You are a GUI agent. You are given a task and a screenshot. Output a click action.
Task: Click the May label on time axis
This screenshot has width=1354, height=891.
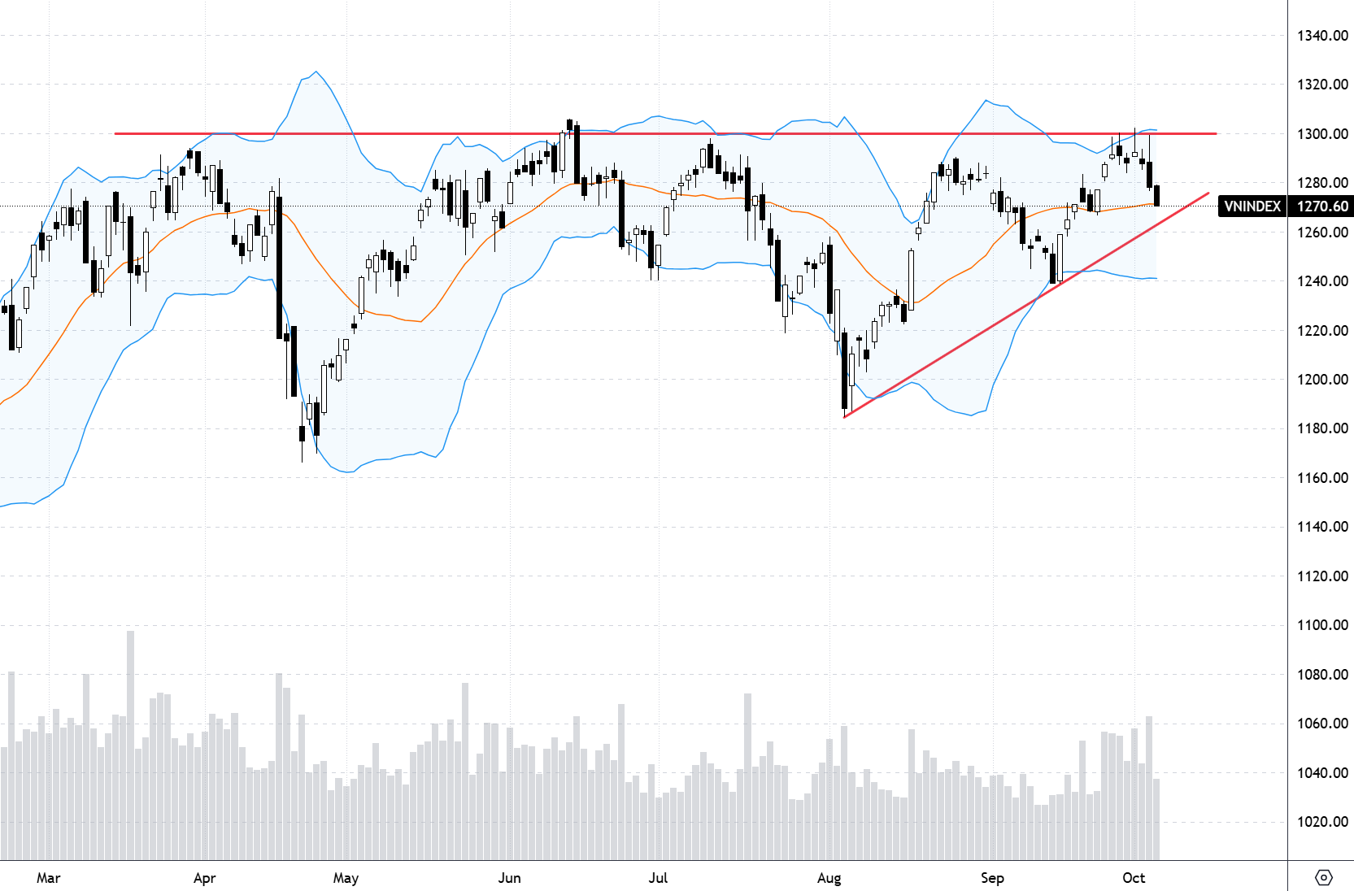click(x=346, y=878)
